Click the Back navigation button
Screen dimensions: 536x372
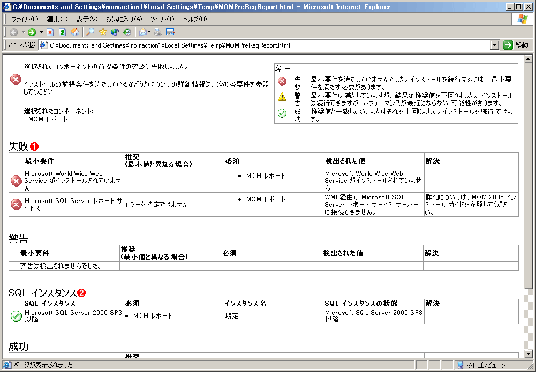click(x=14, y=33)
